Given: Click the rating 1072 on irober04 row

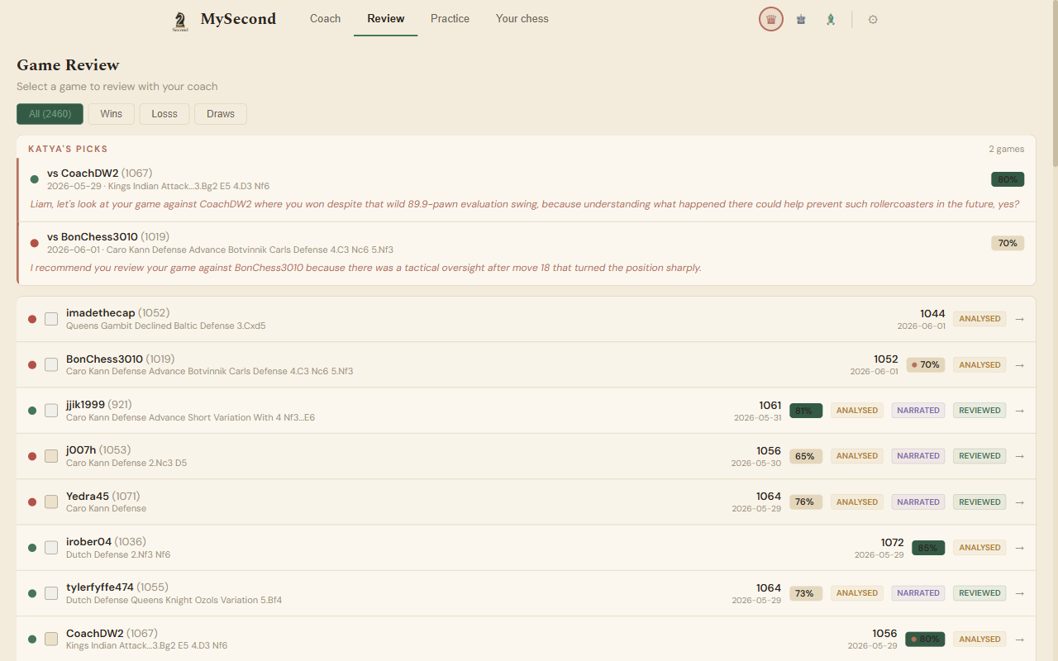Looking at the screenshot, I should (x=892, y=543).
